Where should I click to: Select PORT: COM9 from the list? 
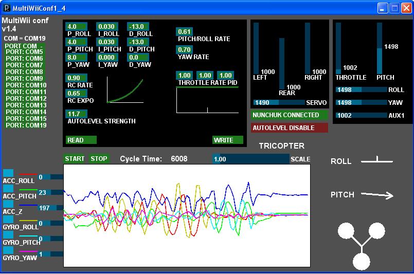[24, 79]
